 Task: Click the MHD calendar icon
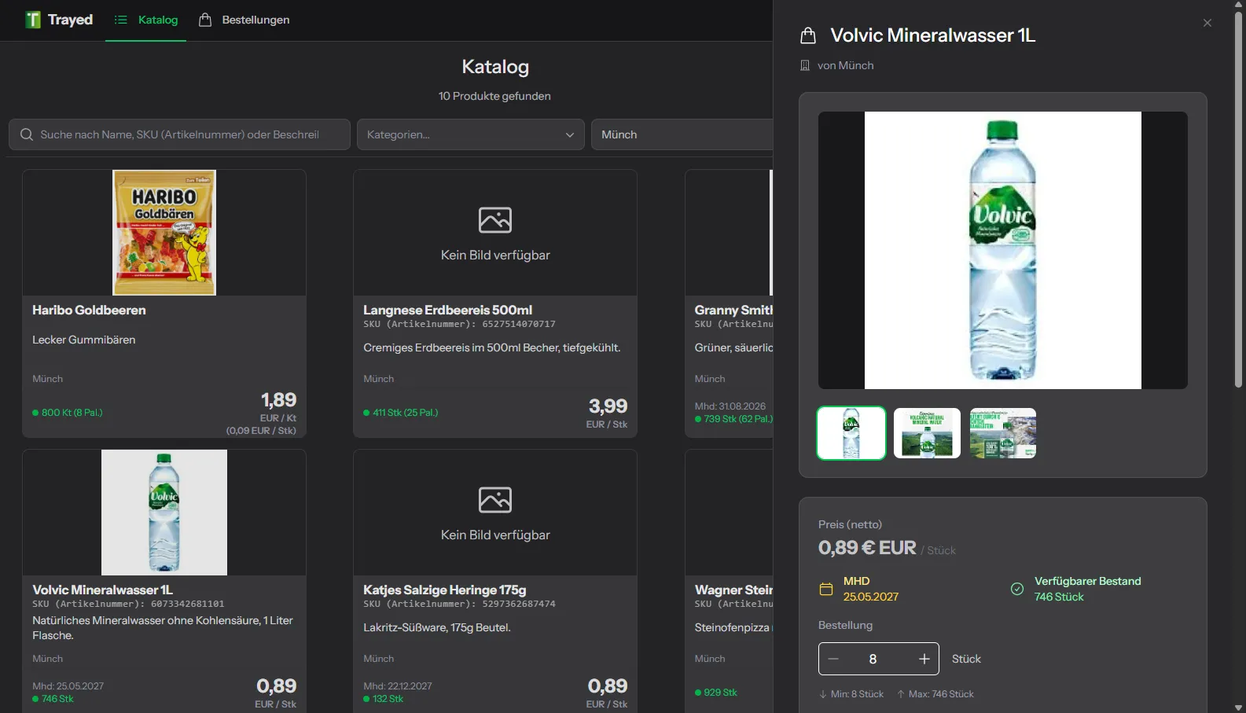click(x=826, y=589)
